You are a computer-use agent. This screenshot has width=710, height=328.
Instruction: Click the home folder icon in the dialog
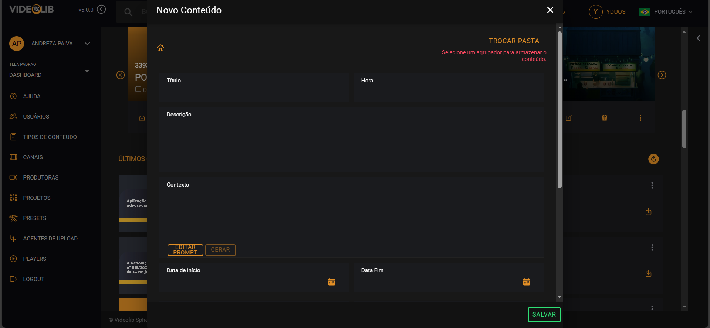[160, 48]
